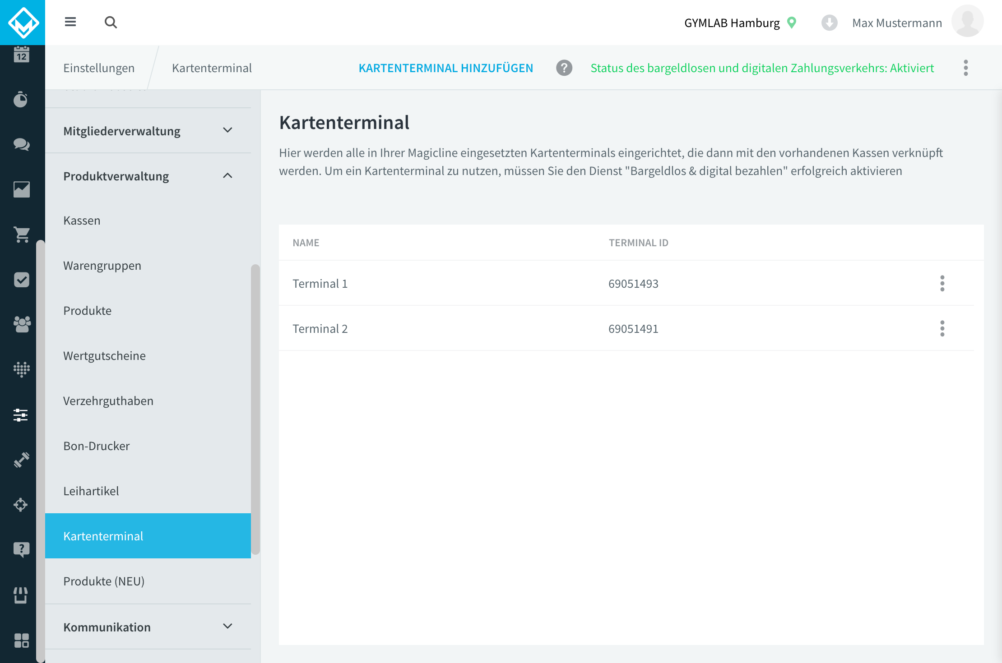Screen dimensions: 1002x663
Task: Click the members group icon in sidebar
Action: coord(22,324)
